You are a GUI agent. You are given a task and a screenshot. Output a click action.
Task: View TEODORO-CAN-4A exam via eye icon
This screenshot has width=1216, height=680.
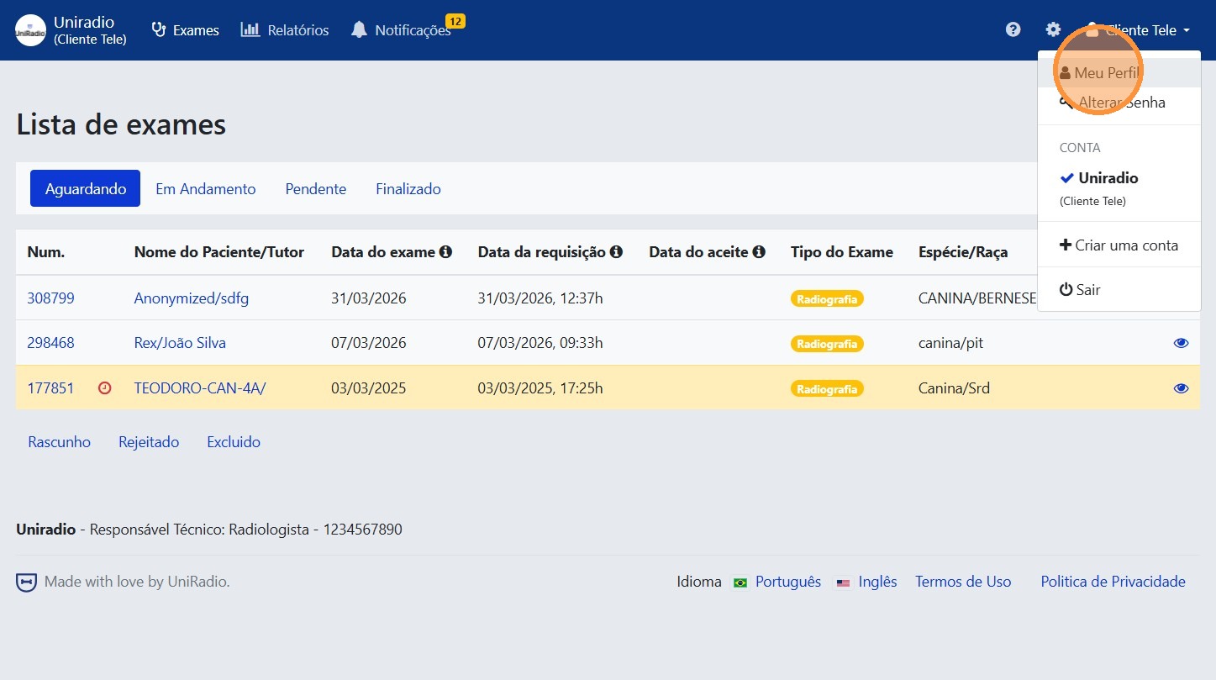[x=1181, y=388]
